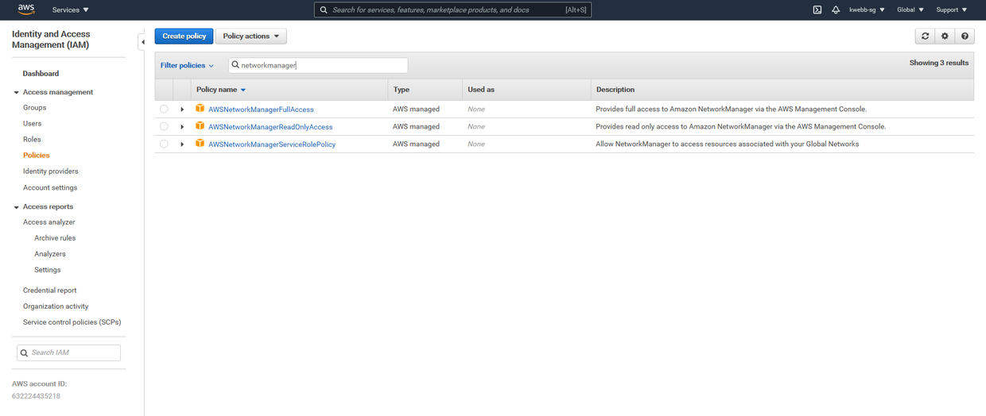Open Settings under Access analyzer
Screen dimensions: 986x416
click(48, 269)
